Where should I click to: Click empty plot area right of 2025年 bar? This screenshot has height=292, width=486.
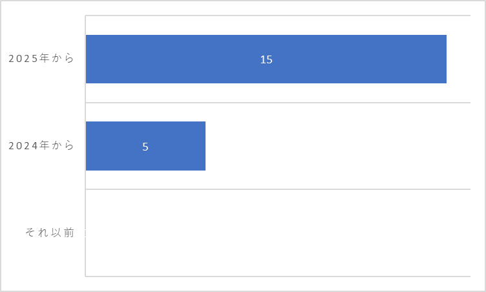pyautogui.click(x=459, y=59)
